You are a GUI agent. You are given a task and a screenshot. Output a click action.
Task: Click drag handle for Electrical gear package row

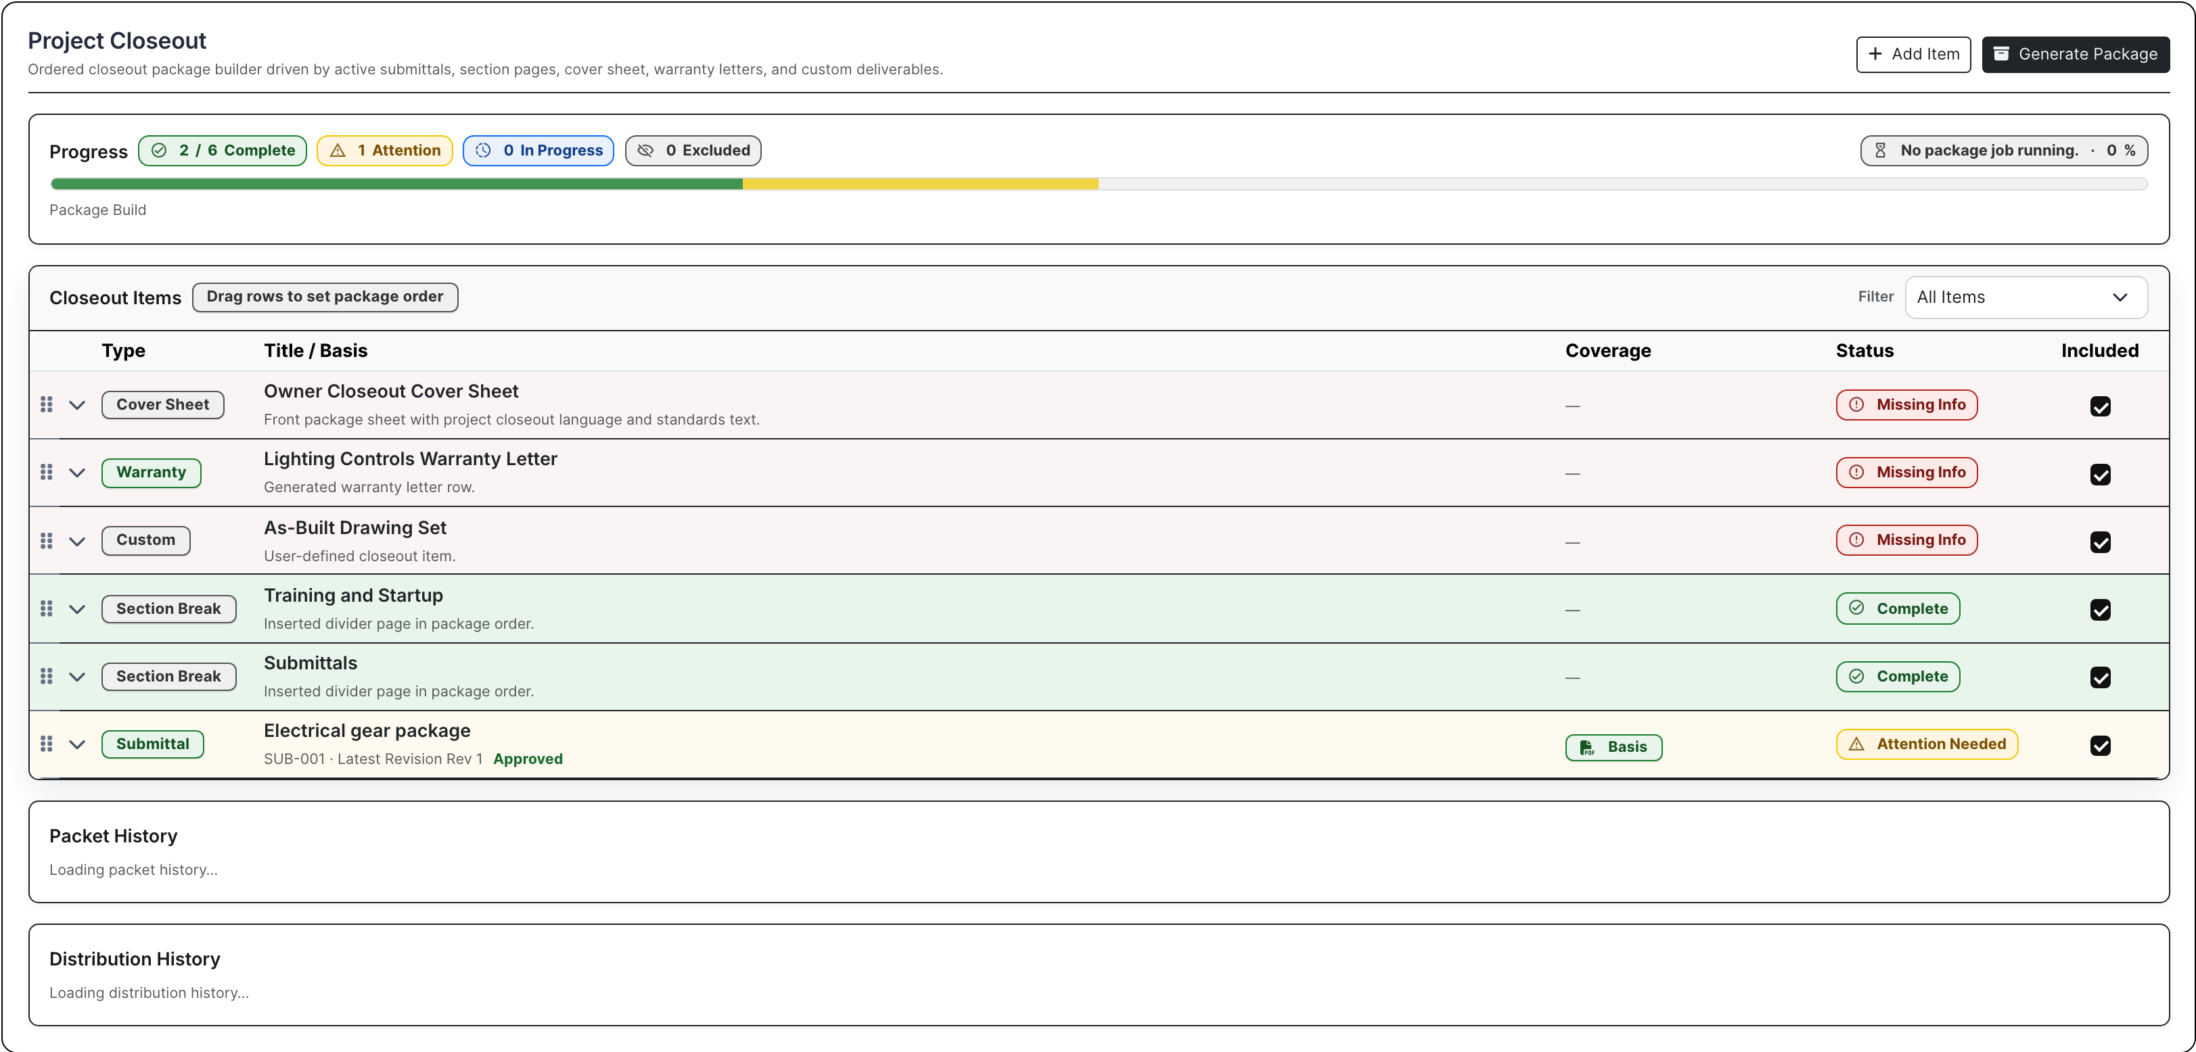pyautogui.click(x=47, y=744)
